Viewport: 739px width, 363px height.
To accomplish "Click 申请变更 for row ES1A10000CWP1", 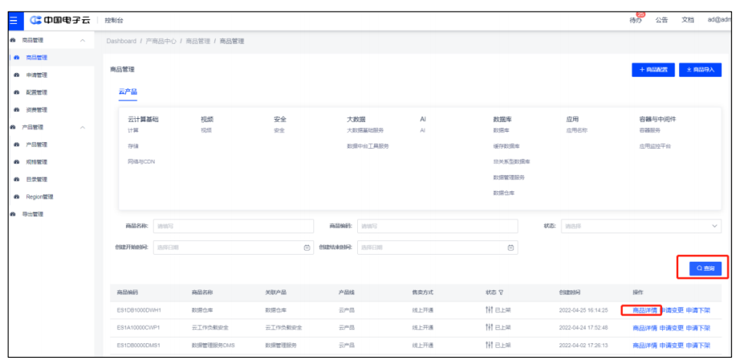I will pyautogui.click(x=671, y=328).
